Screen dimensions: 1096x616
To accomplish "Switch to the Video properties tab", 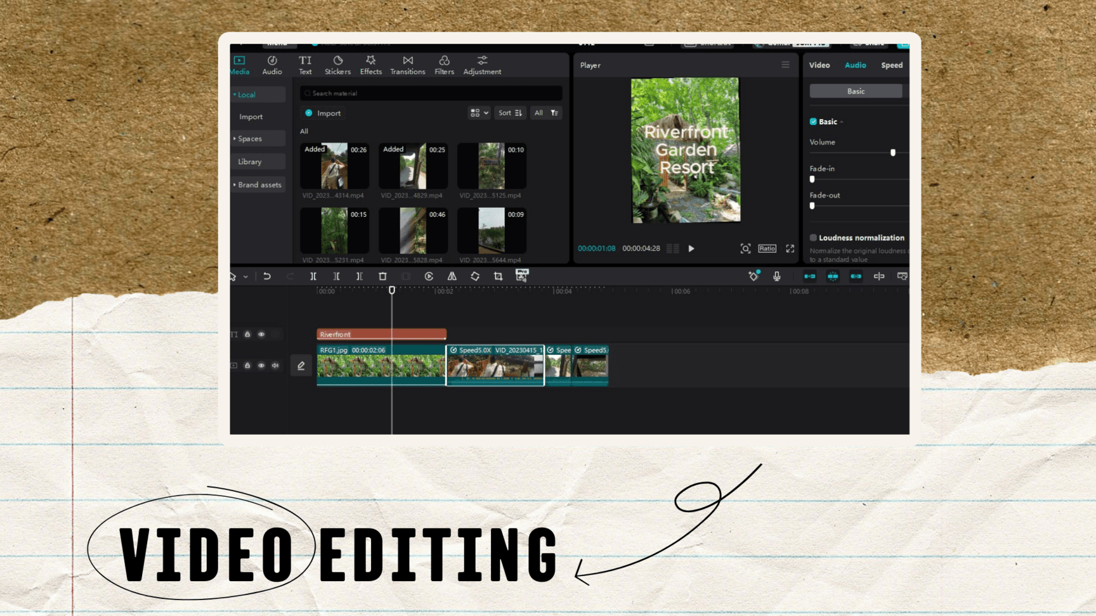I will coord(819,65).
